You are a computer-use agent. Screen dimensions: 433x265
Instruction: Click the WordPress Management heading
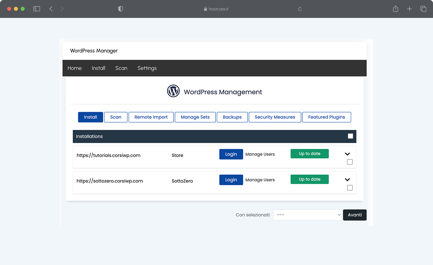[223, 92]
